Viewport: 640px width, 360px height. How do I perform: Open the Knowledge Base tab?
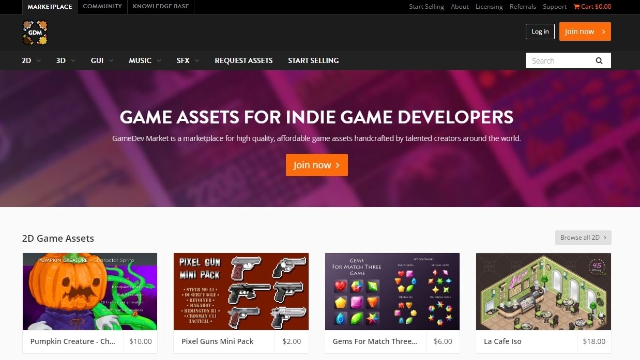[161, 7]
